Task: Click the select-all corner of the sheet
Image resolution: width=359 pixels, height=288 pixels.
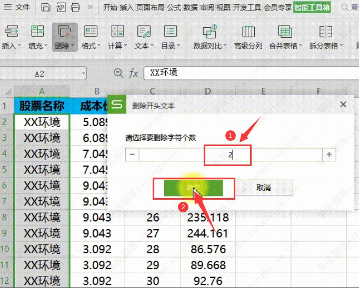Action: pyautogui.click(x=7, y=91)
